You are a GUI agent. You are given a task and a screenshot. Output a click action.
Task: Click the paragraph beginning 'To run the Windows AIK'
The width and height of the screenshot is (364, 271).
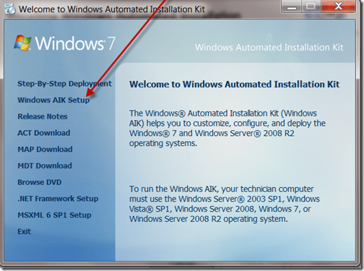click(x=225, y=204)
